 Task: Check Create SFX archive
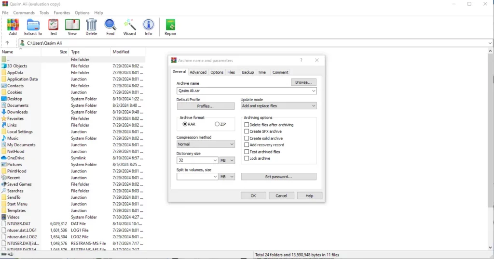(x=247, y=131)
